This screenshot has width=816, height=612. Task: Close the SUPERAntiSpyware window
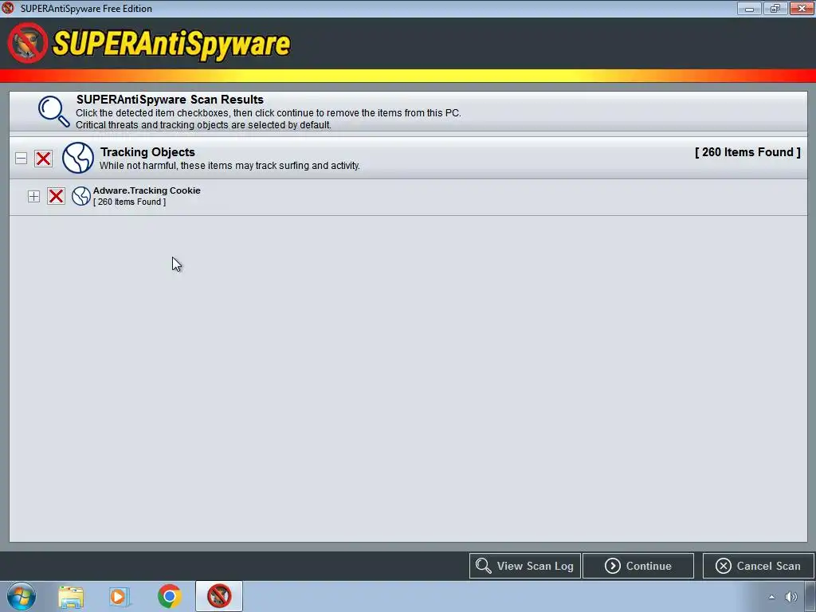pyautogui.click(x=802, y=8)
